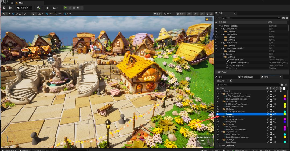Click the frame skip button next to Play
The image size is (290, 151).
[x=70, y=8]
